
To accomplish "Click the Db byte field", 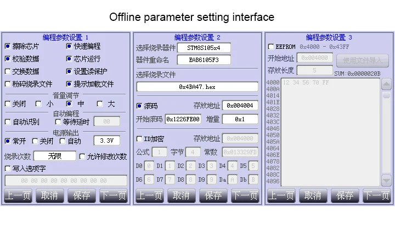I will coord(253,179).
